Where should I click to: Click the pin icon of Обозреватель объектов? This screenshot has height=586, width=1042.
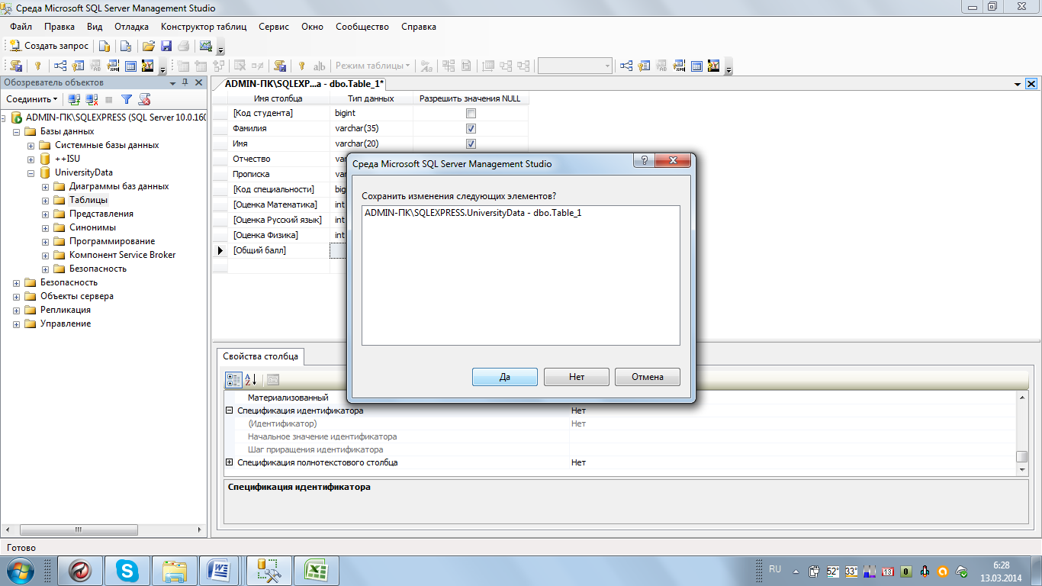tap(185, 82)
